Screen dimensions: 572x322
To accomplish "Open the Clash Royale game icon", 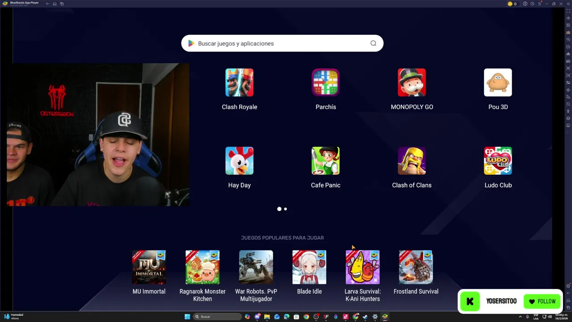I will click(240, 82).
